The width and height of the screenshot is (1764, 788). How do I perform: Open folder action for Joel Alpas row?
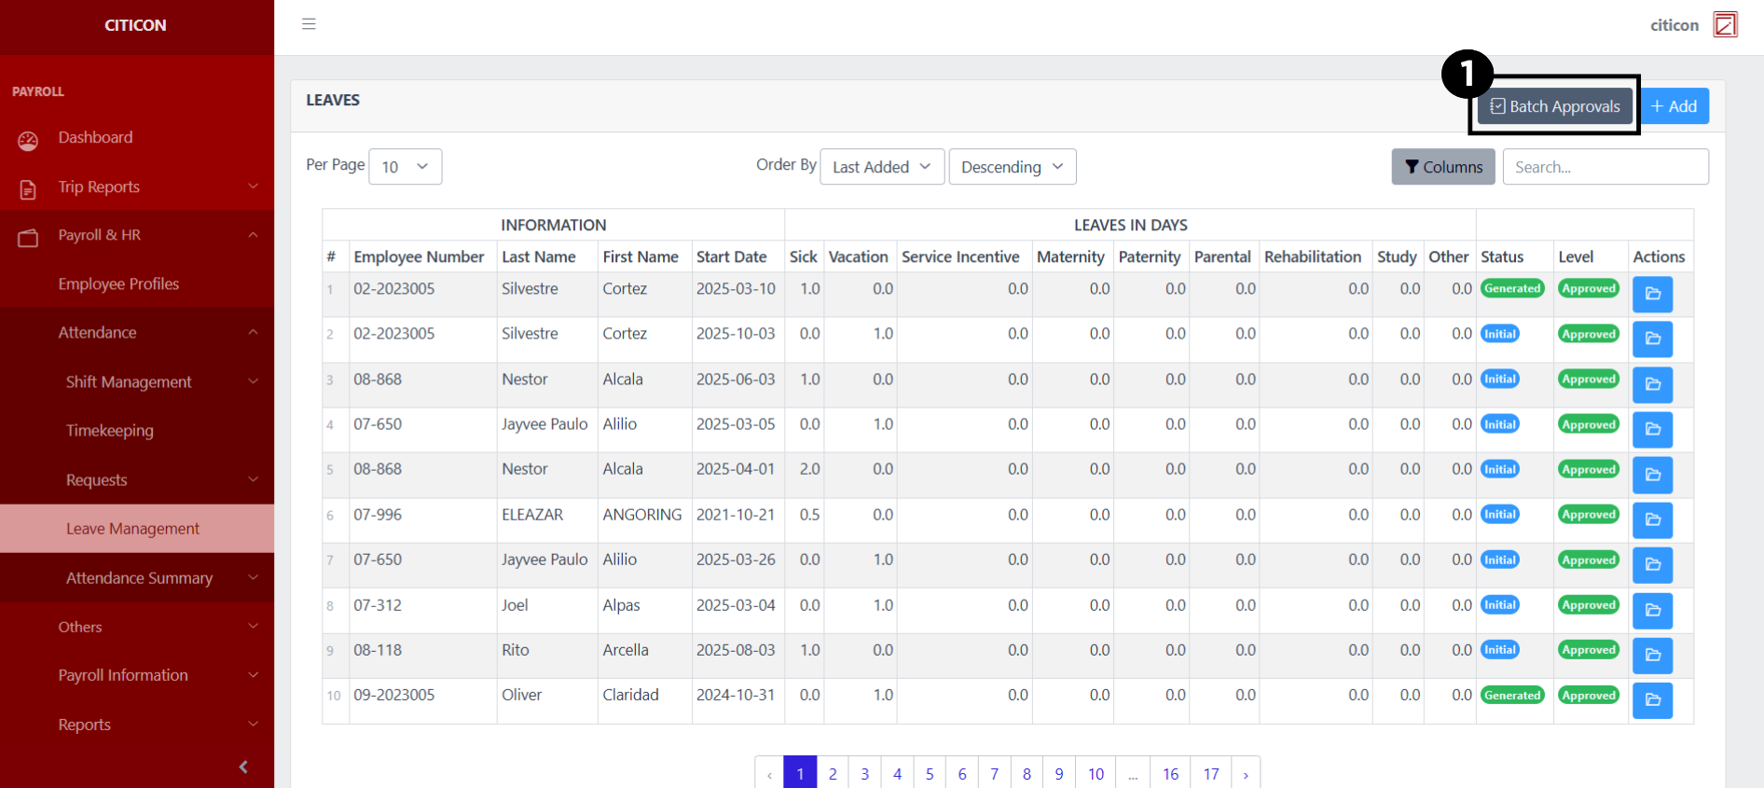(1652, 610)
